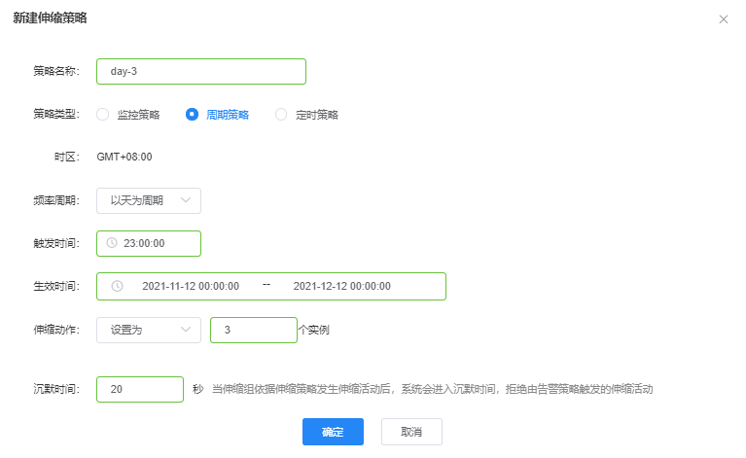Click the instance count field showing 3
Image resolution: width=746 pixels, height=458 pixels.
(x=253, y=330)
